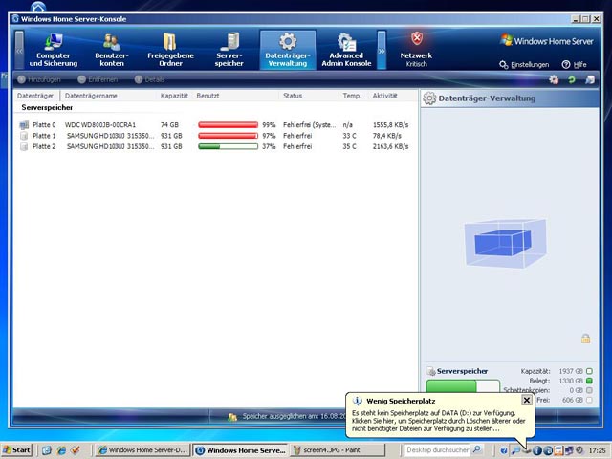612x459 pixels.
Task: Click the 37% green usage bar
Action: click(228, 146)
